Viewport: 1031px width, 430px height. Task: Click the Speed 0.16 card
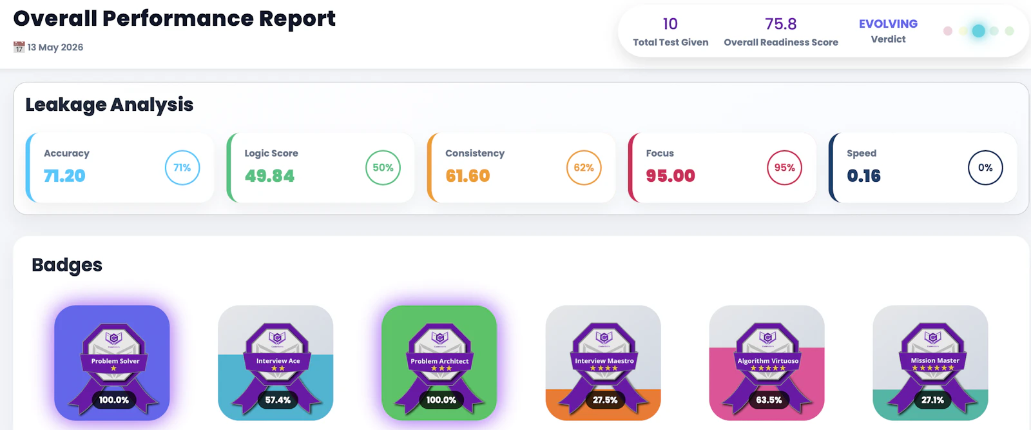tap(923, 168)
